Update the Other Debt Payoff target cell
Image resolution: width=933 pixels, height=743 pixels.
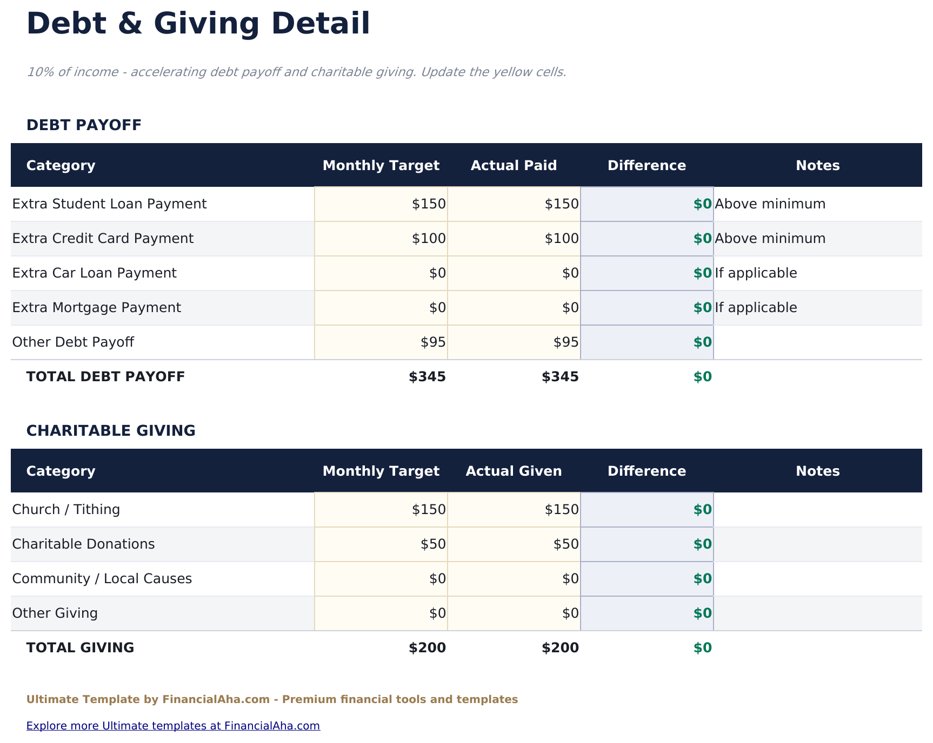point(381,342)
